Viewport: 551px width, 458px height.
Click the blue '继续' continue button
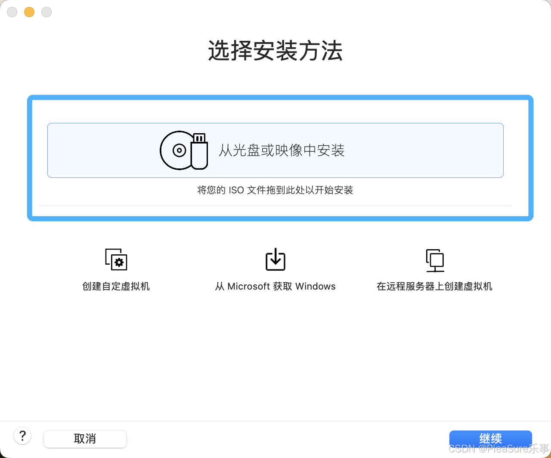pos(491,439)
